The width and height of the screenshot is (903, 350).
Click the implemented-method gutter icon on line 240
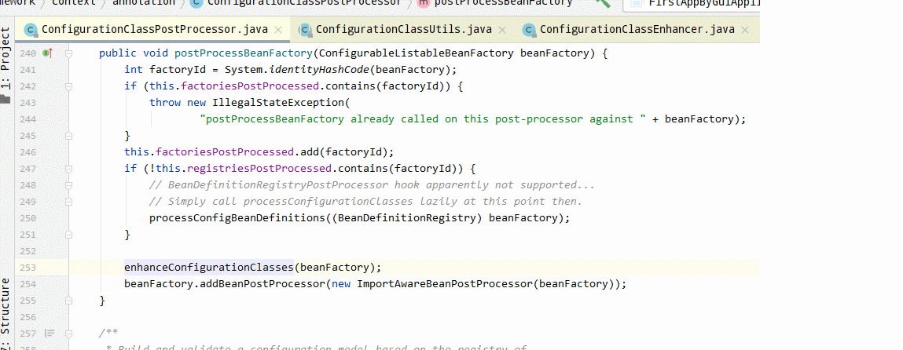point(46,53)
